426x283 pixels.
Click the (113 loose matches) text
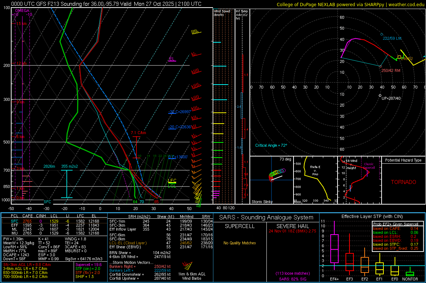coord(292,274)
